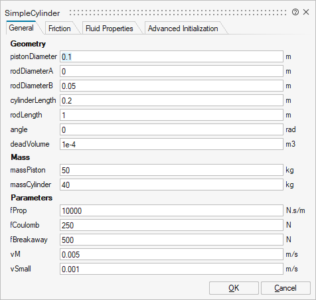
Task: Edit the massPiston value
Action: (x=171, y=170)
